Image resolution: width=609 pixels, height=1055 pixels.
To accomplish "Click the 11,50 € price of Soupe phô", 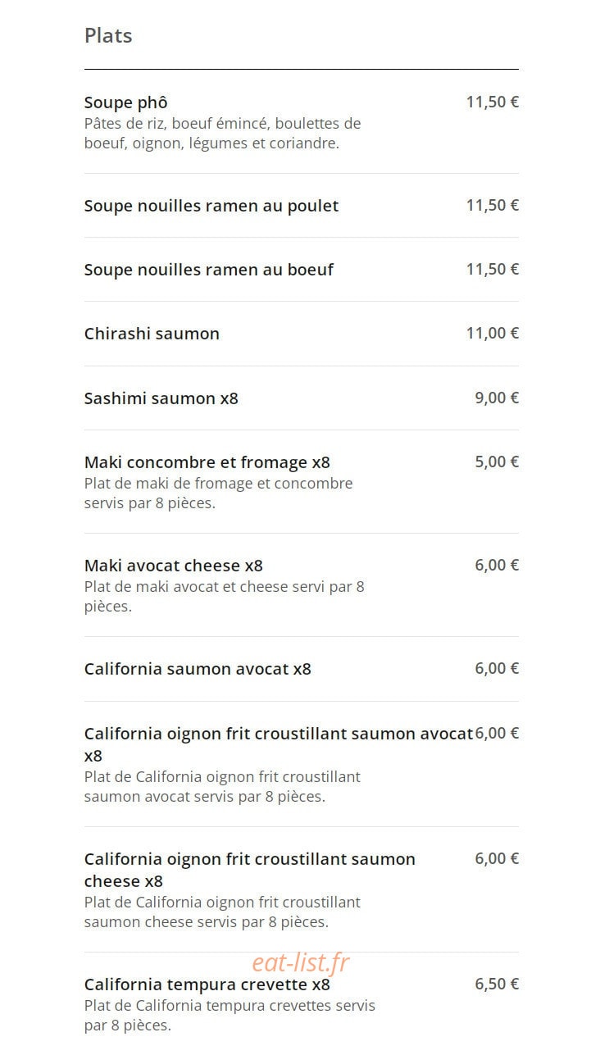I will point(493,102).
